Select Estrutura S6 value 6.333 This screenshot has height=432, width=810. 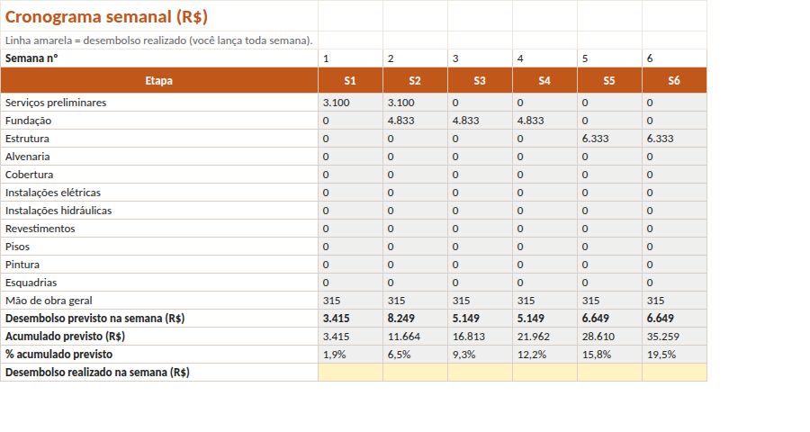point(674,139)
